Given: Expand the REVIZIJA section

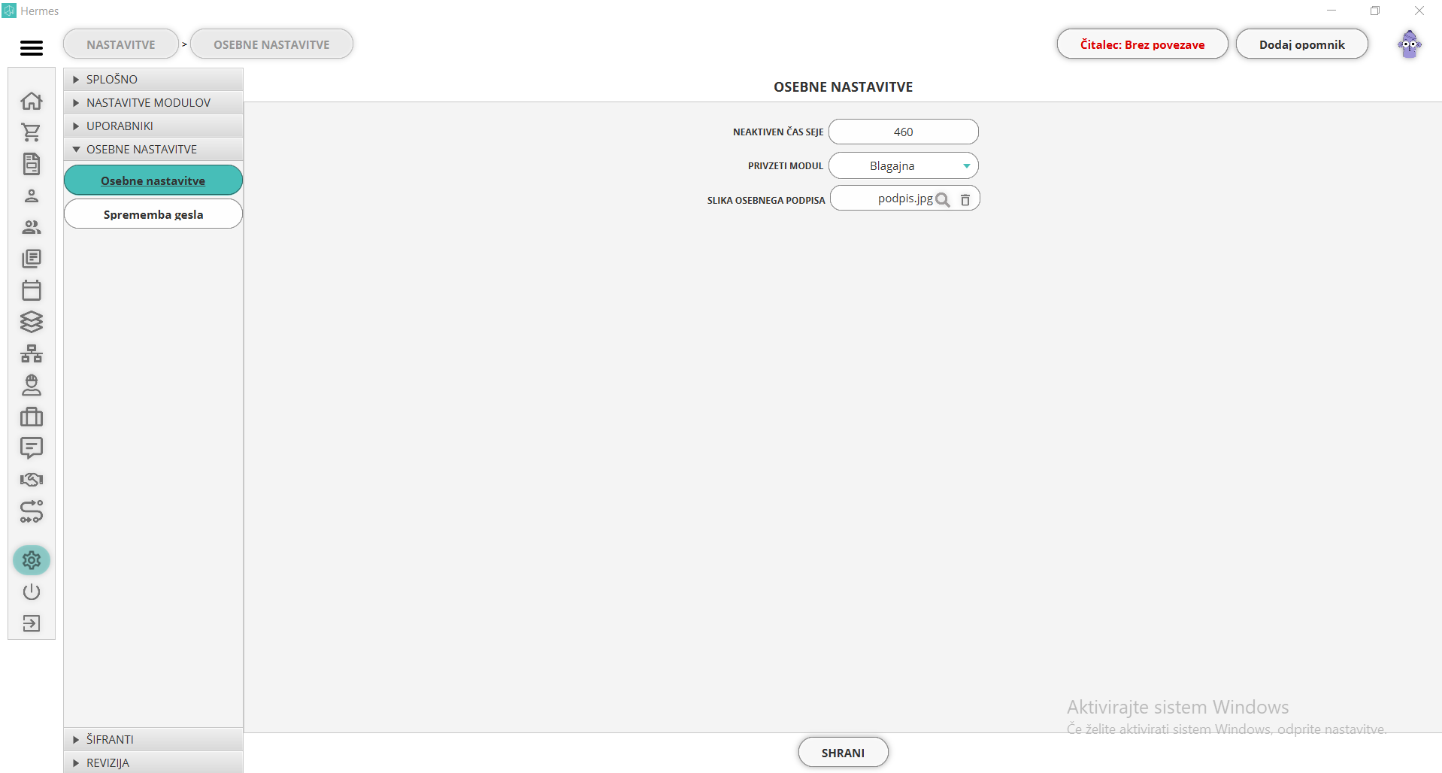Looking at the screenshot, I should [153, 762].
